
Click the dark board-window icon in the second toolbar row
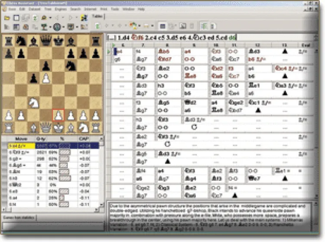coord(16,27)
